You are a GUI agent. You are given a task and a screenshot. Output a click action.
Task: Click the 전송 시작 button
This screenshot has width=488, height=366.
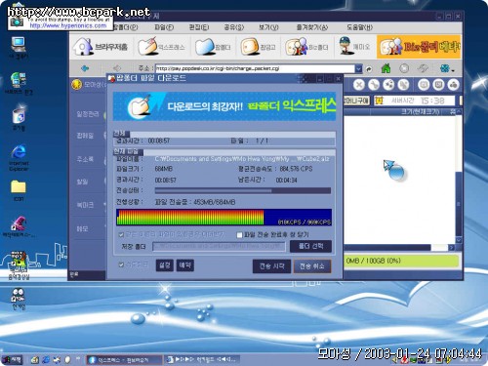tap(271, 266)
